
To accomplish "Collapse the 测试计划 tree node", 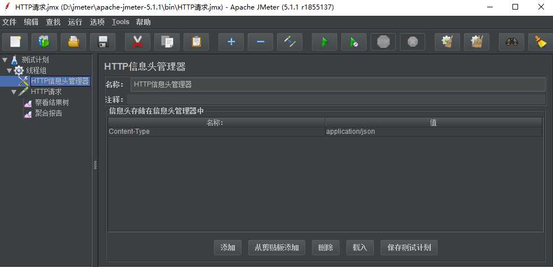I will point(5,60).
